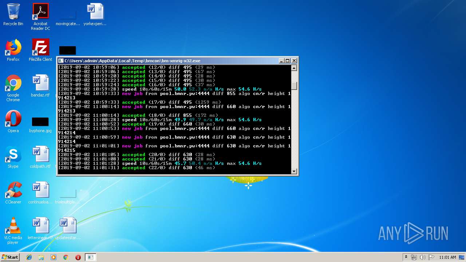Open Internet Explorer in taskbar
466x262 pixels.
pyautogui.click(x=29, y=257)
